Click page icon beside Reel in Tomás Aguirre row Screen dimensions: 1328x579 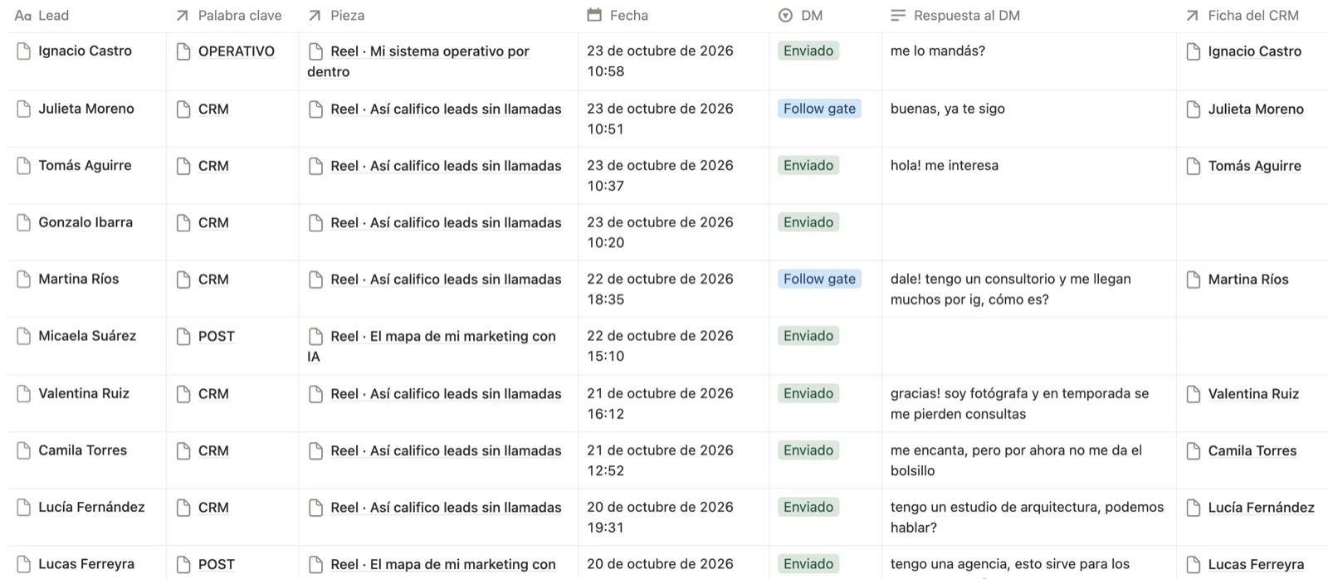coord(315,166)
